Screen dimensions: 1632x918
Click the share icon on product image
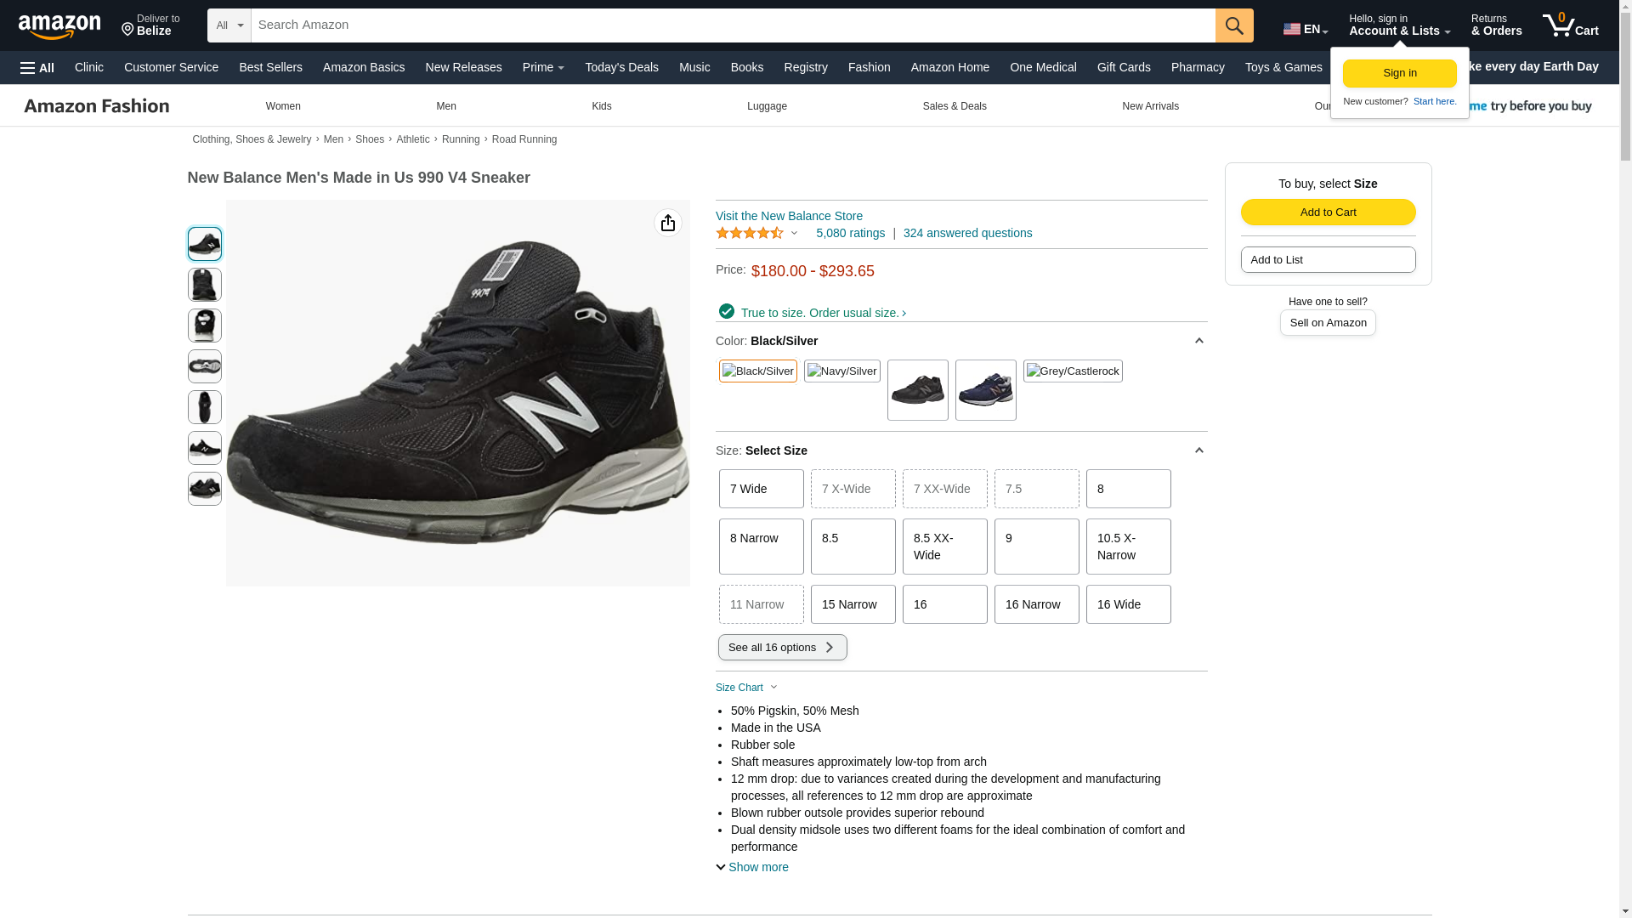(x=667, y=223)
